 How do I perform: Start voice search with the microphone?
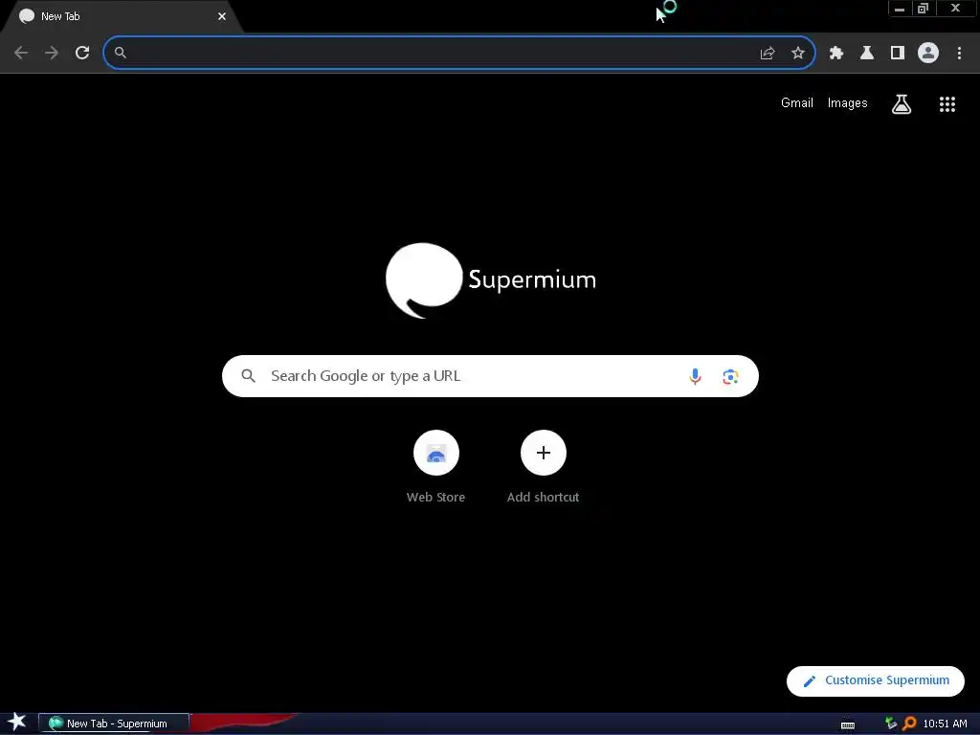695,376
